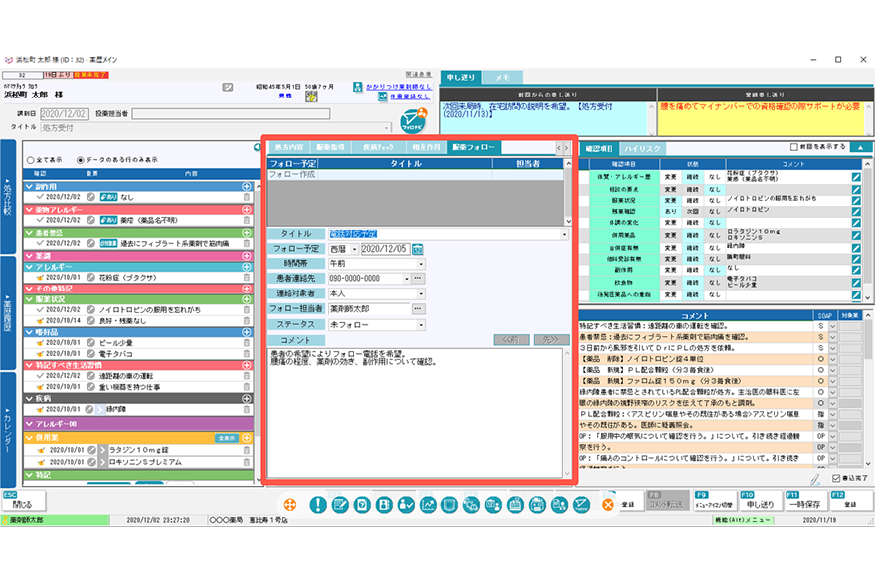The width and height of the screenshot is (875, 583).
Task: Open the 時間帯 dropdown
Action: point(423,263)
